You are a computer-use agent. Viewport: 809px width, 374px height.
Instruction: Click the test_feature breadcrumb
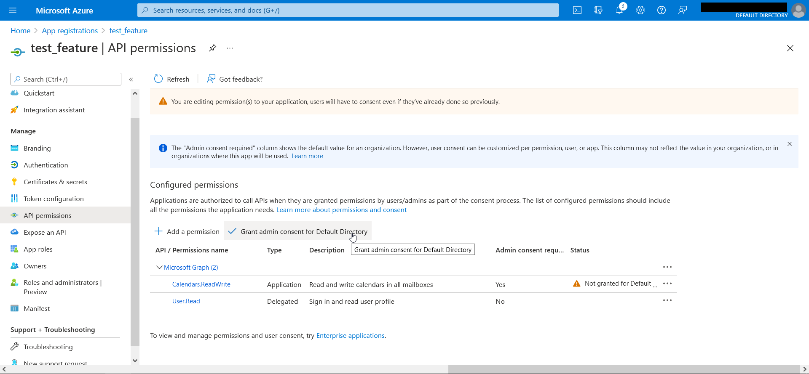pos(129,31)
